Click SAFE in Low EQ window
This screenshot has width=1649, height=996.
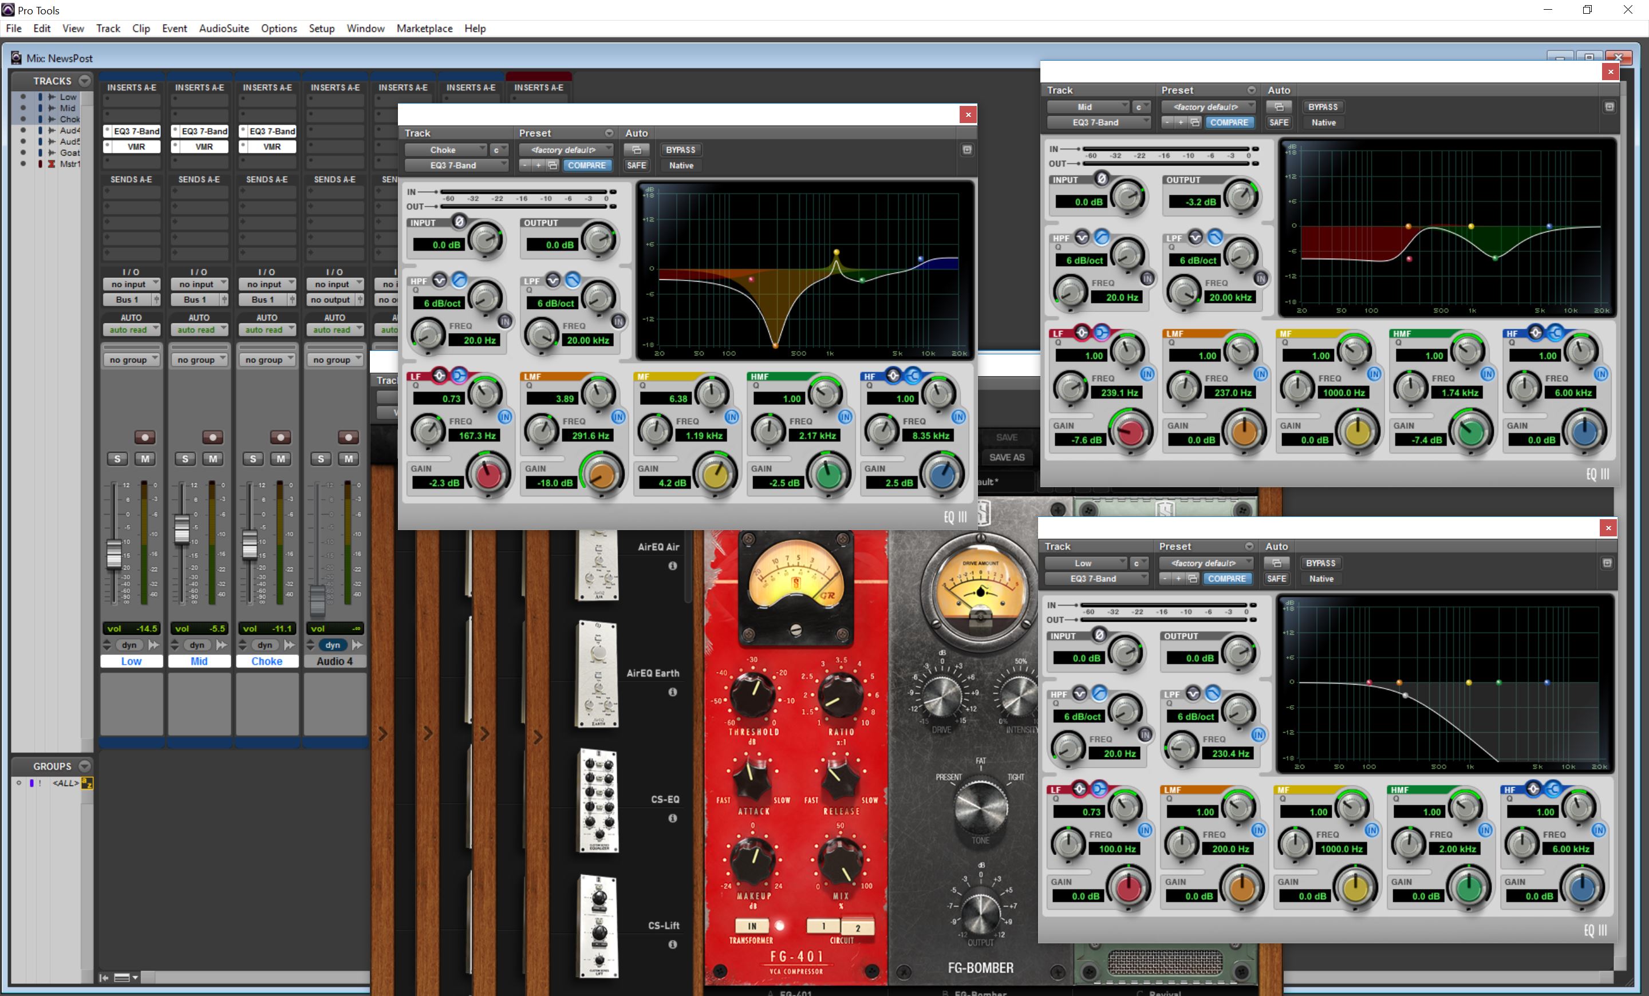pos(1276,579)
